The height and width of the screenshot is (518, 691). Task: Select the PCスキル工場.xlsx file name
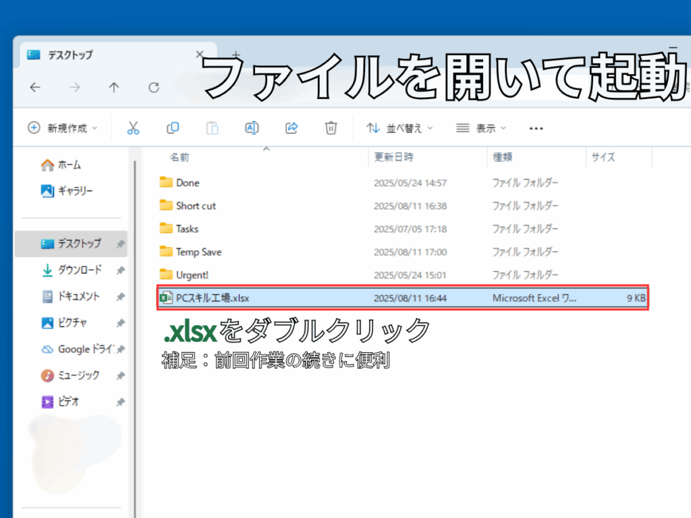click(213, 298)
